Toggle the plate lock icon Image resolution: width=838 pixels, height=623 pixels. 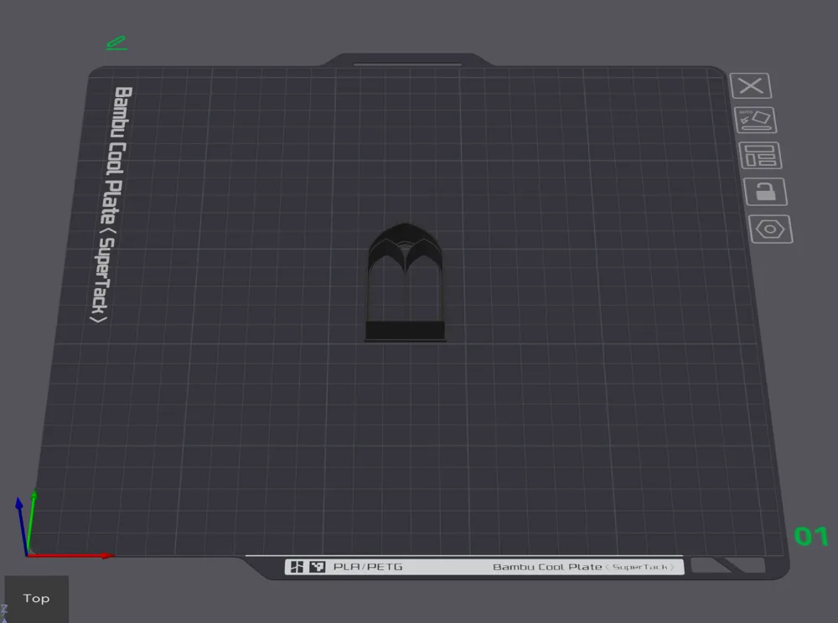pos(765,192)
